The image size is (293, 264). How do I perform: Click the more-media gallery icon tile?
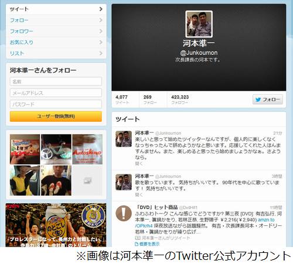pyautogui.click(x=87, y=180)
